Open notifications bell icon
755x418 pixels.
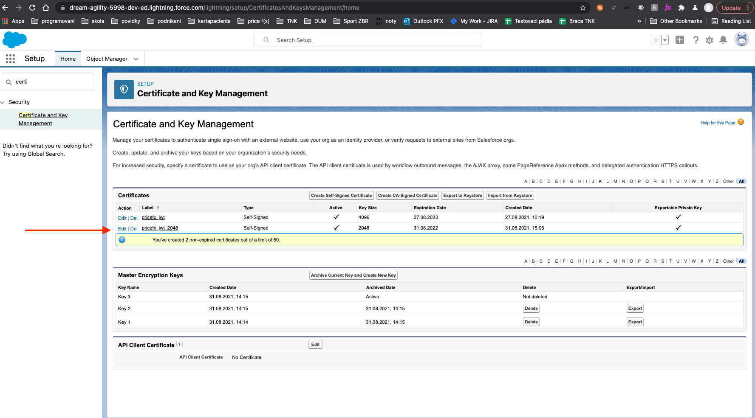[723, 40]
